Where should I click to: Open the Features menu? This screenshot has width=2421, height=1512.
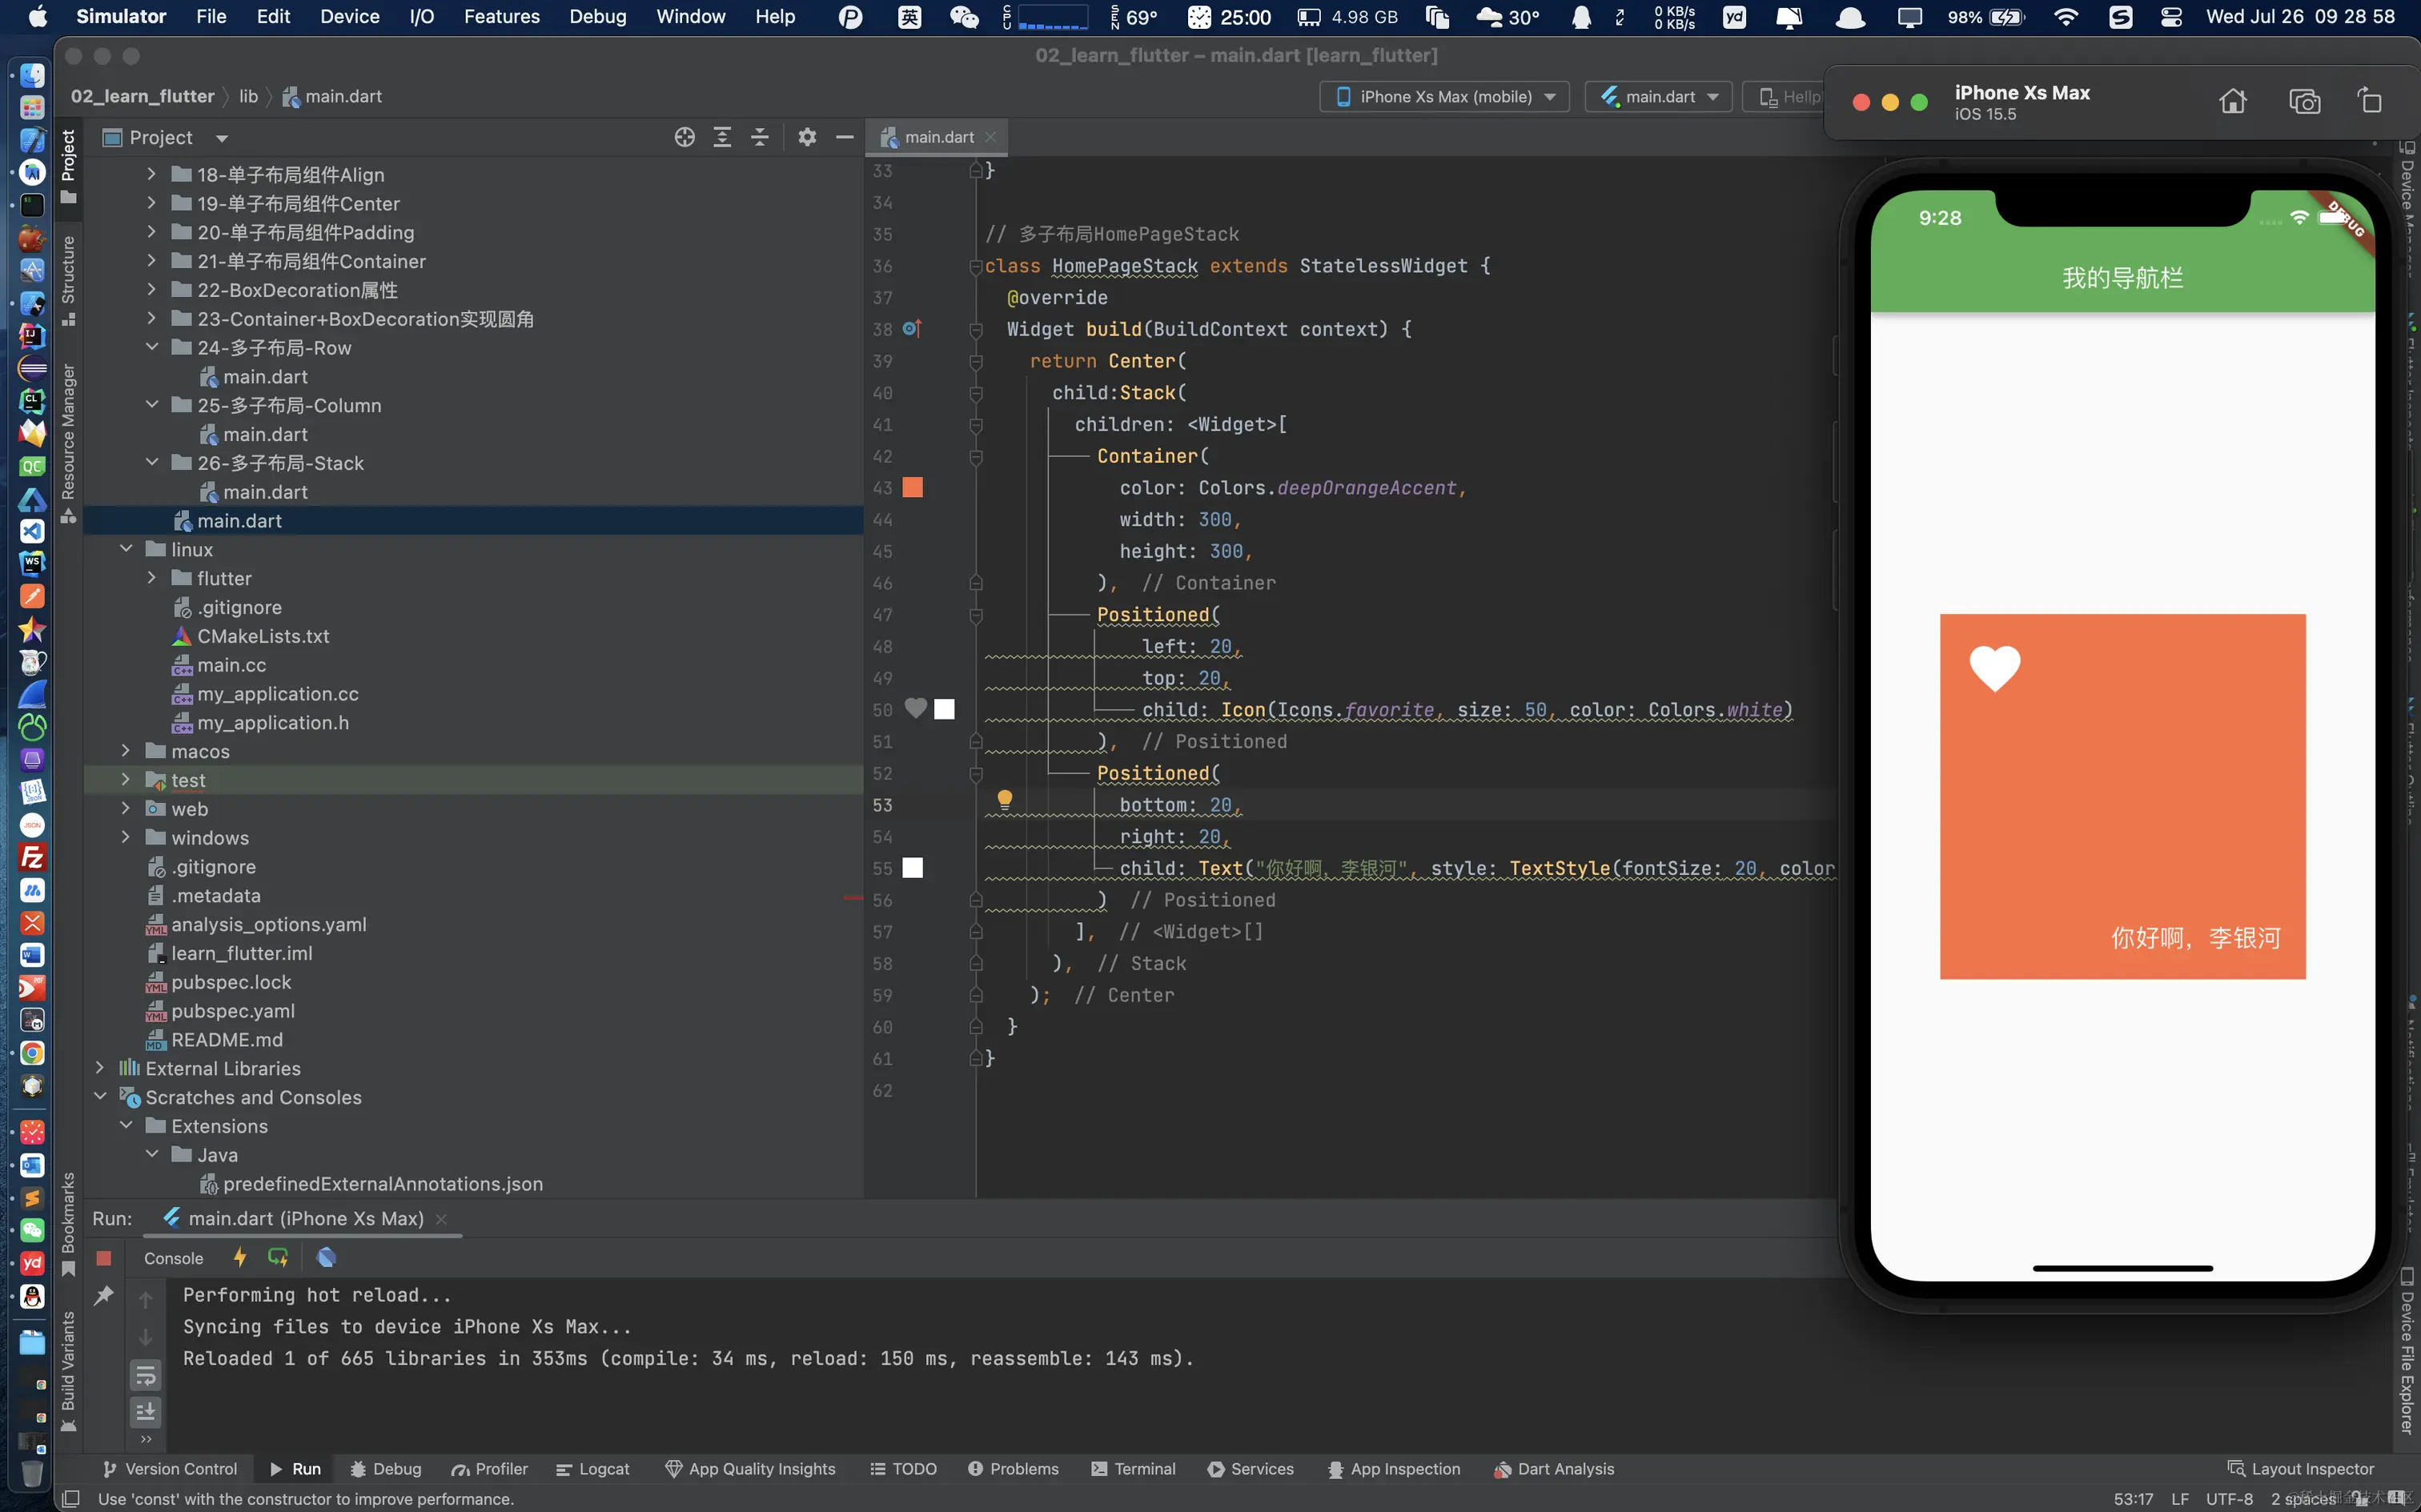(501, 17)
